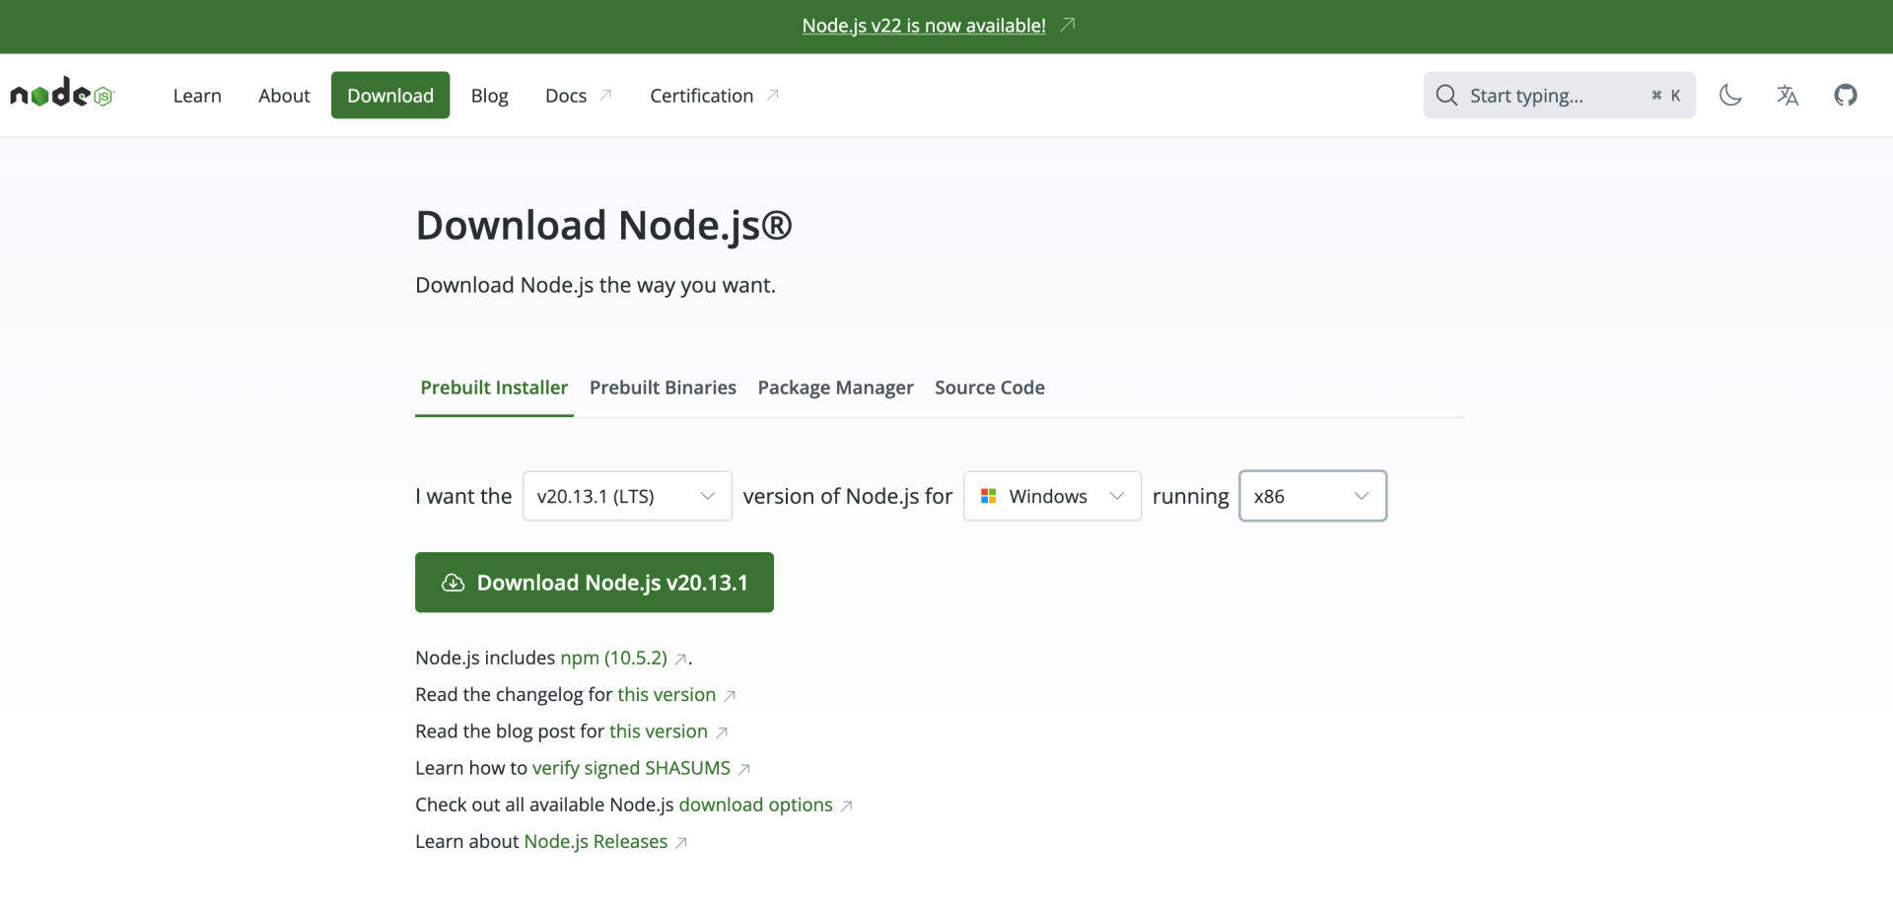Open the Windows platform dropdown

click(1052, 496)
